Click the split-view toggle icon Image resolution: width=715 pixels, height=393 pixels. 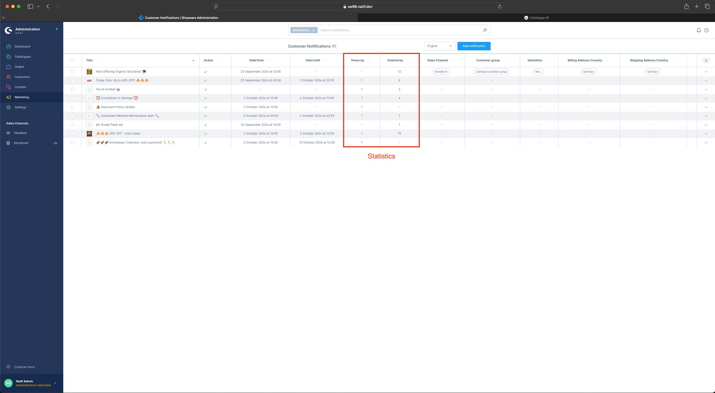[x=30, y=6]
